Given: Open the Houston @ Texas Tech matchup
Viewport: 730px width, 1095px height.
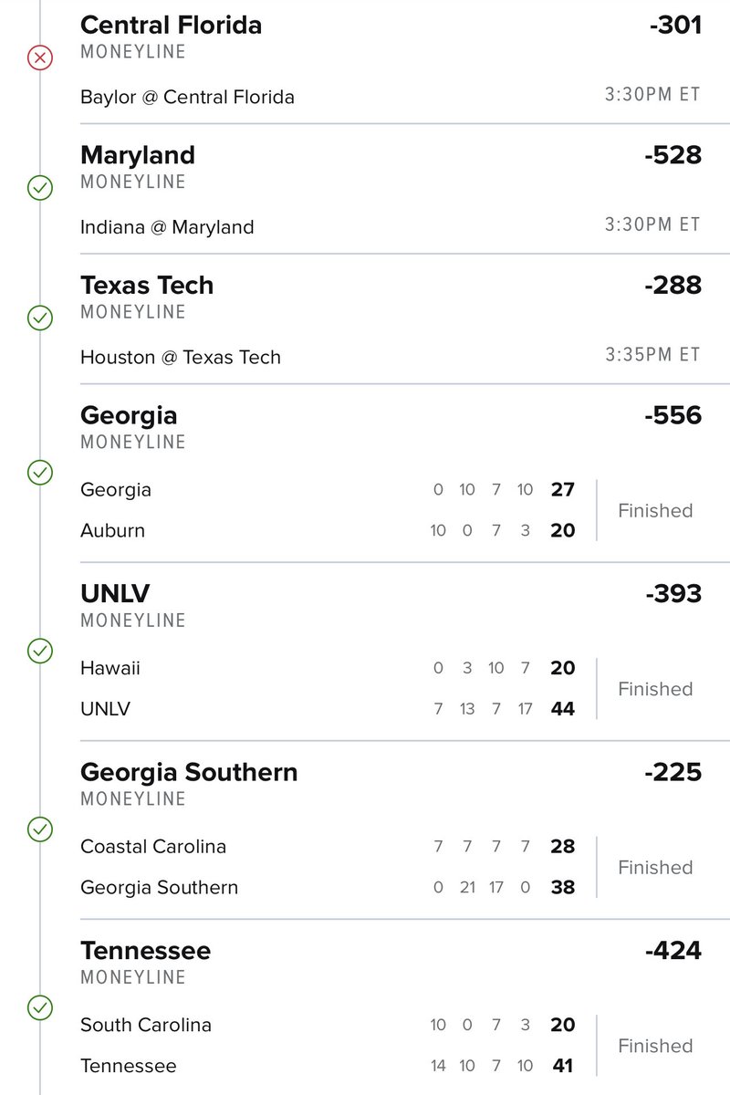Looking at the screenshot, I should 181,357.
